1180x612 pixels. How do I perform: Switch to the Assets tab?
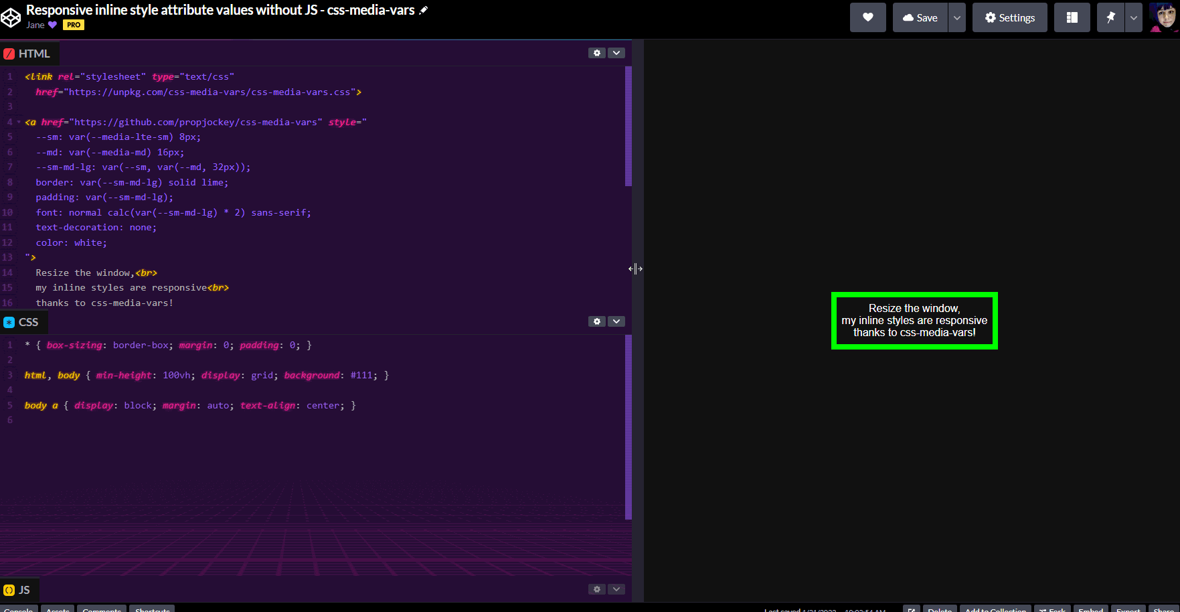pyautogui.click(x=58, y=609)
